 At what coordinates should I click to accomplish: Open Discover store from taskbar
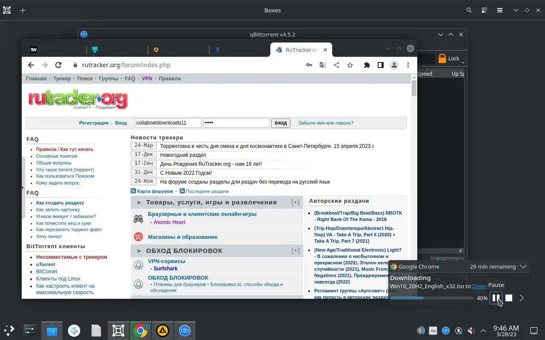[52, 330]
